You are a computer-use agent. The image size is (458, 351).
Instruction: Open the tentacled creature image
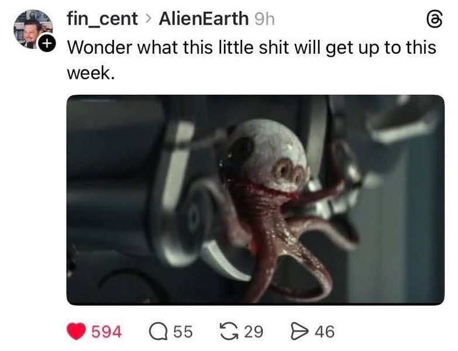tap(256, 200)
